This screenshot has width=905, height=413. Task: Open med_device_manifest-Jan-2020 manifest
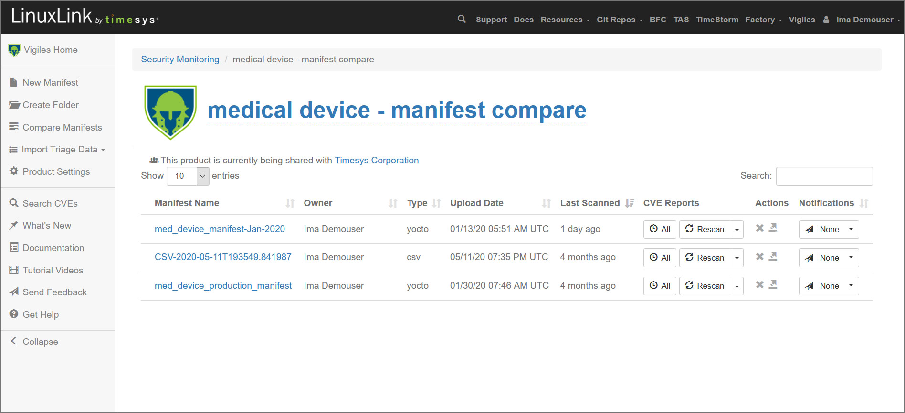pos(220,229)
